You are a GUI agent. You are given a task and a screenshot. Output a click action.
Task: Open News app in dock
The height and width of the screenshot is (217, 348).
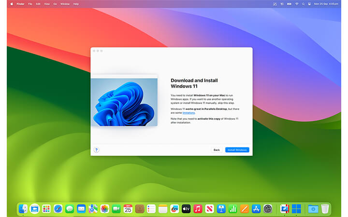click(209, 209)
